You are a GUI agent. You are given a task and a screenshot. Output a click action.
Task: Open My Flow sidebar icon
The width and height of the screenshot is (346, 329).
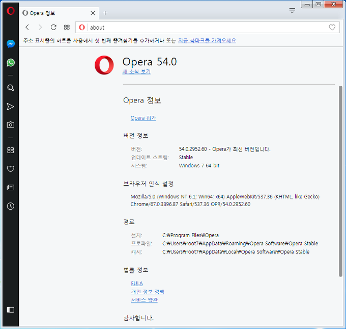pos(10,107)
